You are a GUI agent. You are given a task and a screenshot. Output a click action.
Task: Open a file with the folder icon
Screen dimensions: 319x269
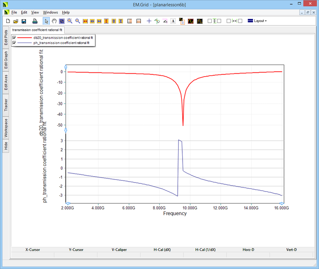[x=16, y=21]
